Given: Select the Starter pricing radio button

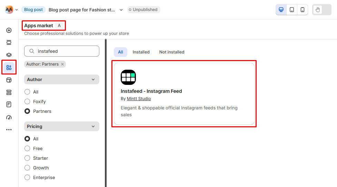Looking at the screenshot, I should pos(27,158).
